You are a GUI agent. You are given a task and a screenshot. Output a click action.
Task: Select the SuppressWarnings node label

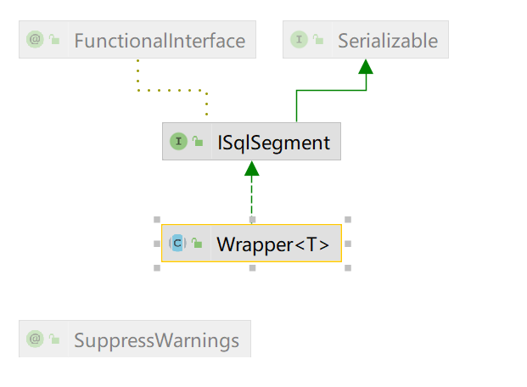tap(156, 340)
